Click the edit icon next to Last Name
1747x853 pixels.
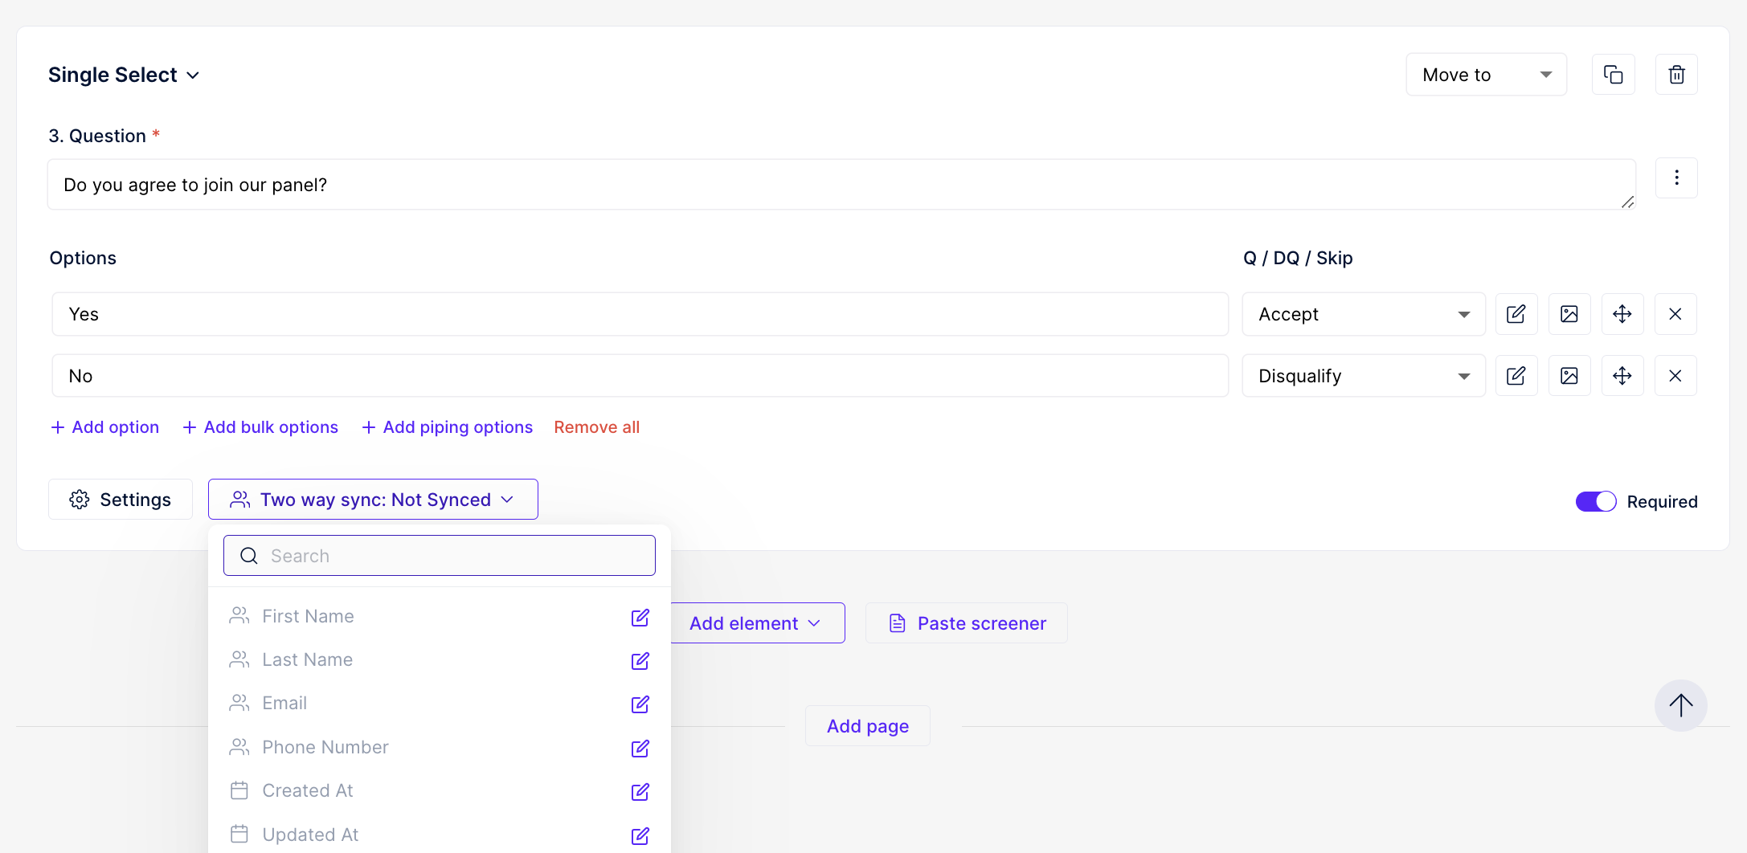(640, 660)
